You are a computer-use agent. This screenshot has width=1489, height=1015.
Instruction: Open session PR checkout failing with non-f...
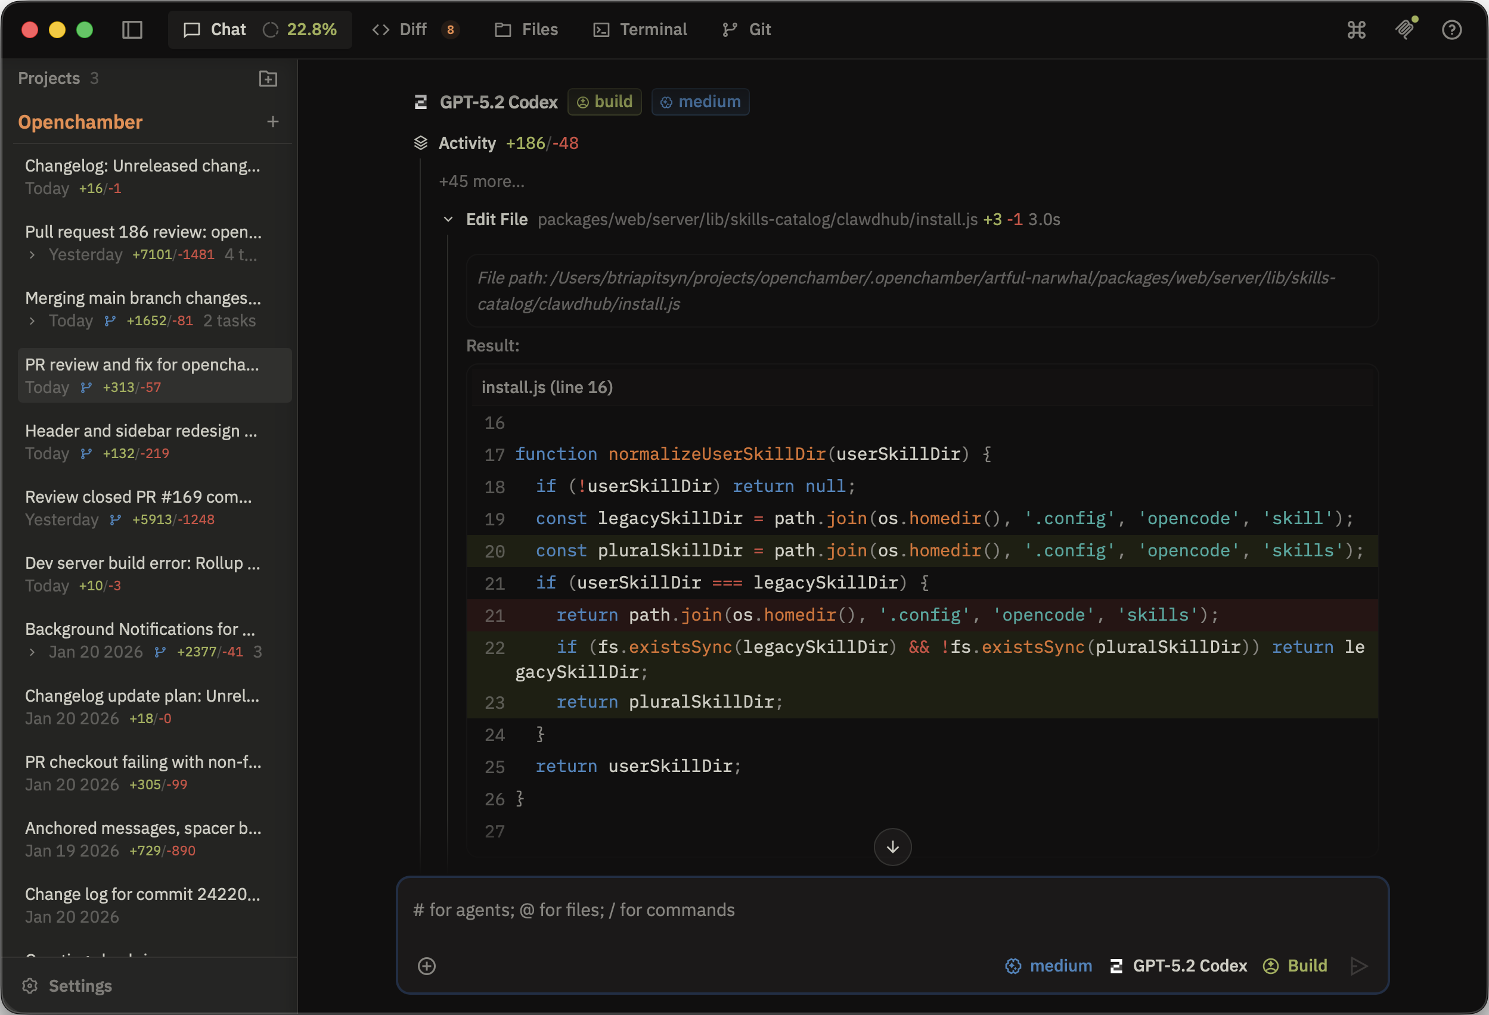point(154,773)
